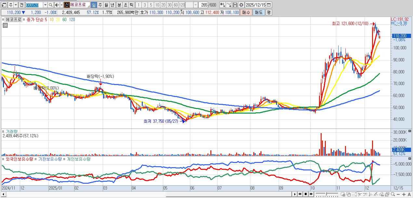Click the minus zoom-out icon
413x198 pixels.
click(398, 194)
